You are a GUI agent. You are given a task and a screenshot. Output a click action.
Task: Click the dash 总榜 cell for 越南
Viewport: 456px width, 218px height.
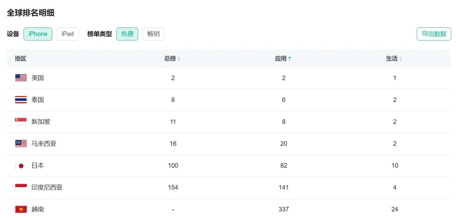click(173, 209)
